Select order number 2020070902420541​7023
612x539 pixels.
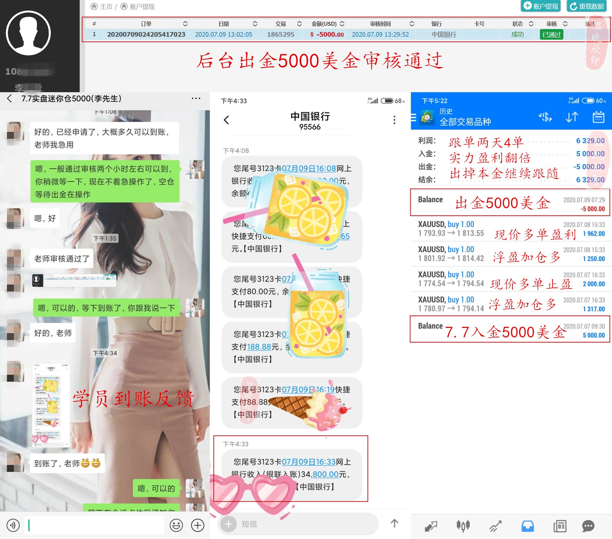(146, 34)
